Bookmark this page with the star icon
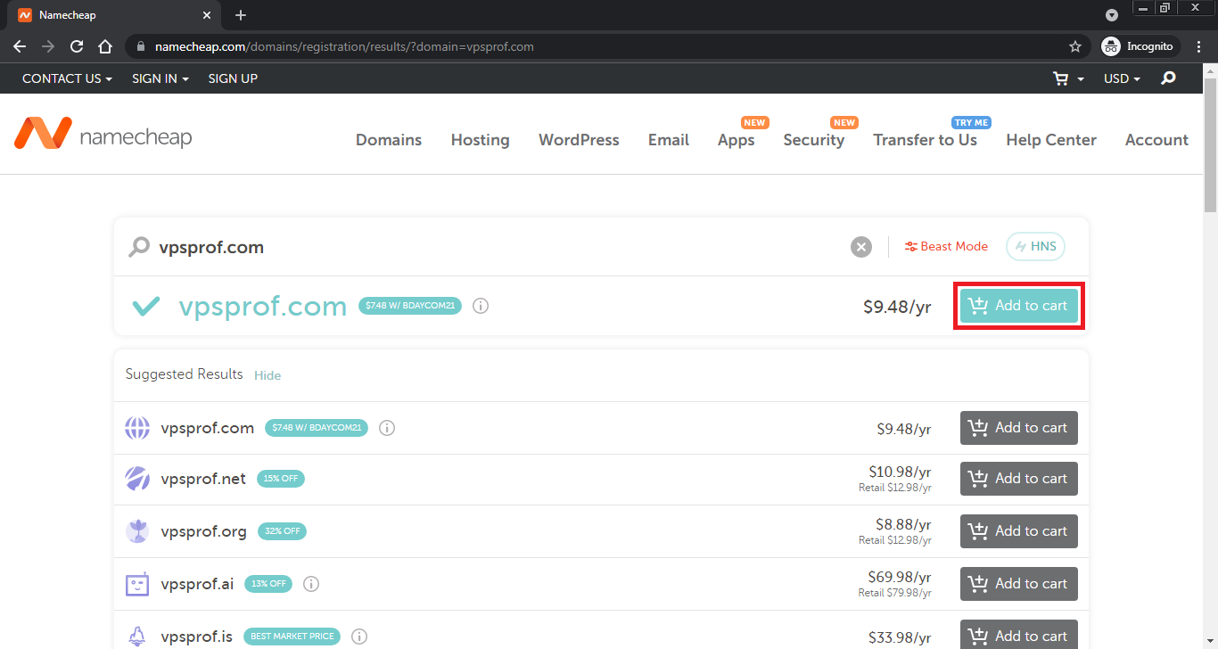Screen dimensions: 1218x649 point(1075,46)
